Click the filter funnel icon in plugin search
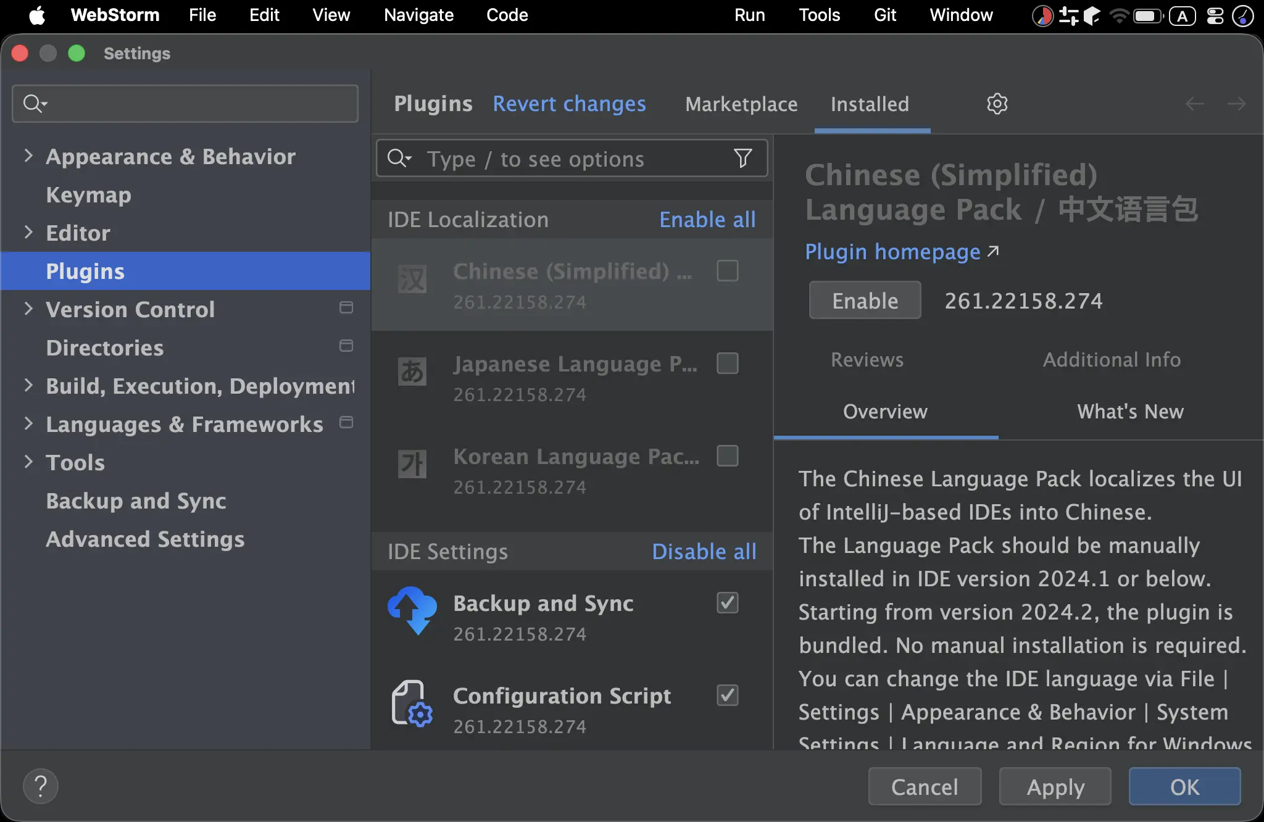This screenshot has width=1264, height=822. pyautogui.click(x=743, y=159)
